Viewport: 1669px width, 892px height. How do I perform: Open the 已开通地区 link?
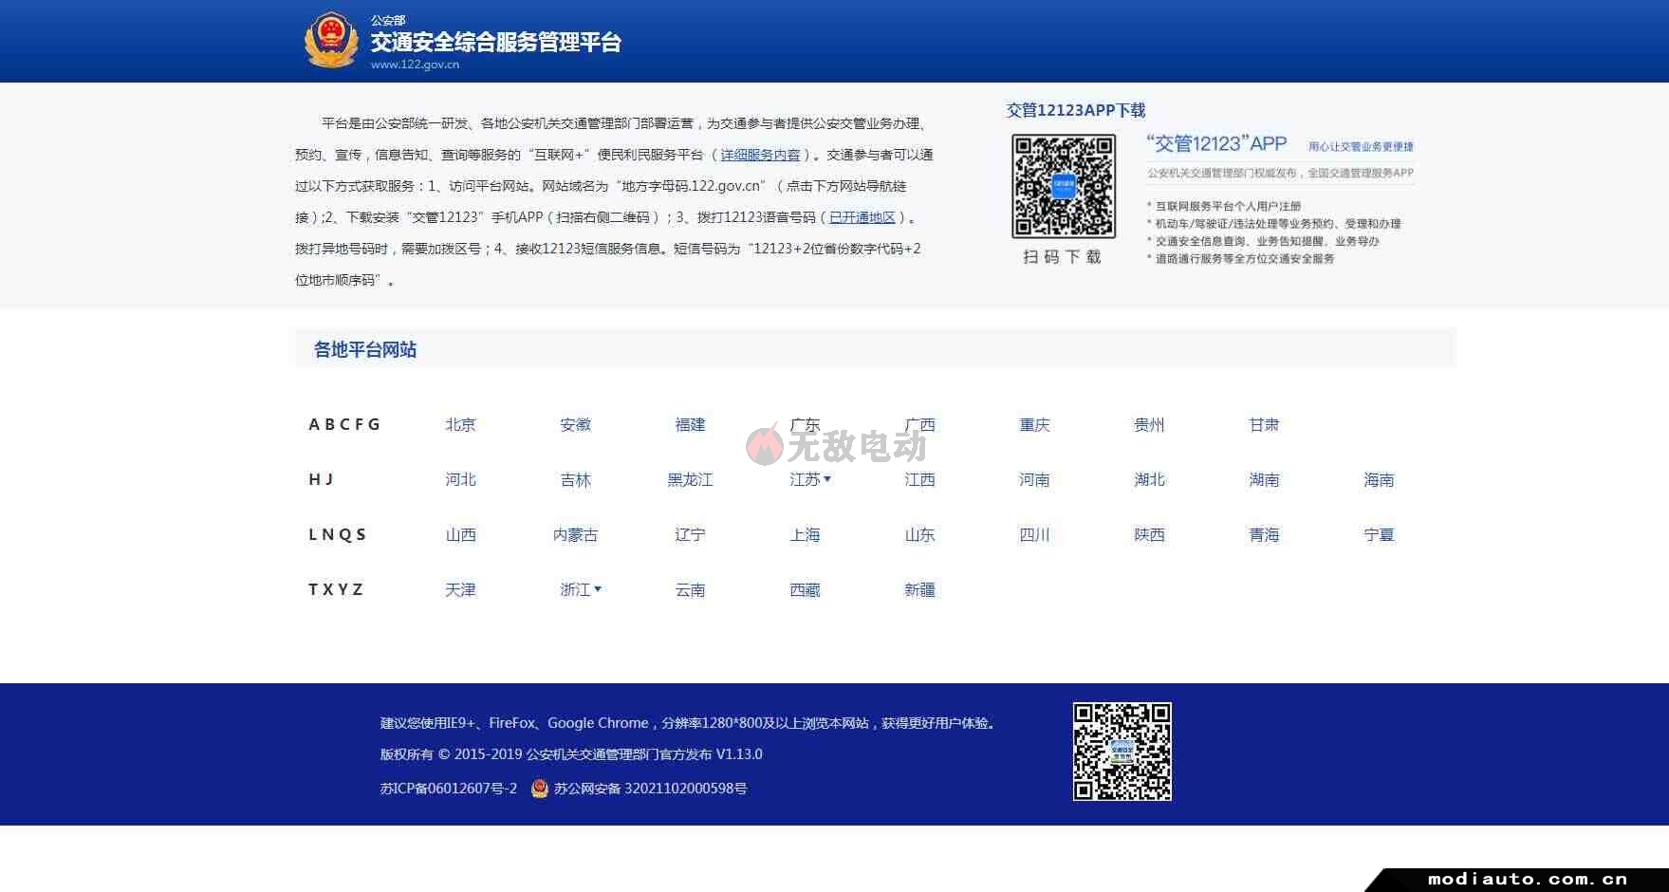point(862,217)
